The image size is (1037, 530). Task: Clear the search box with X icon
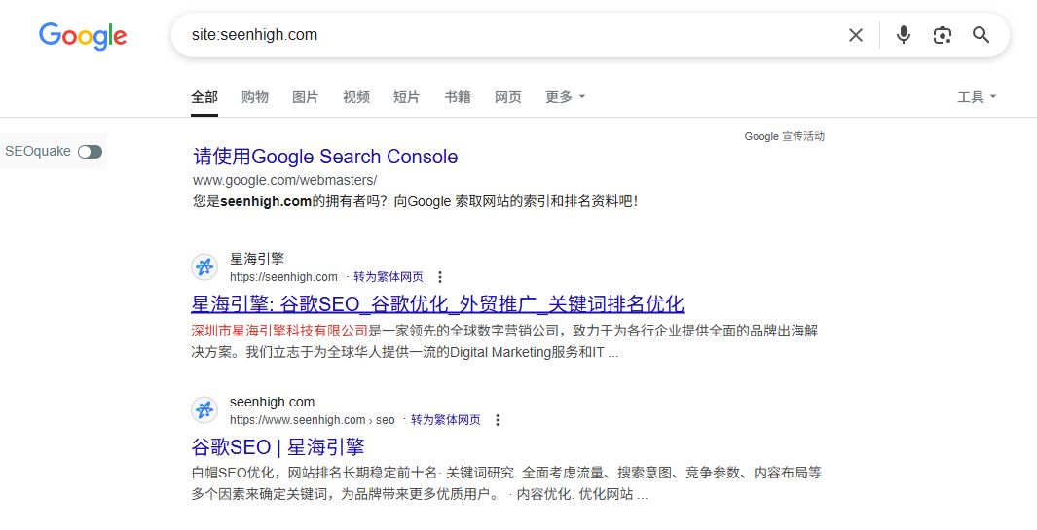855,36
